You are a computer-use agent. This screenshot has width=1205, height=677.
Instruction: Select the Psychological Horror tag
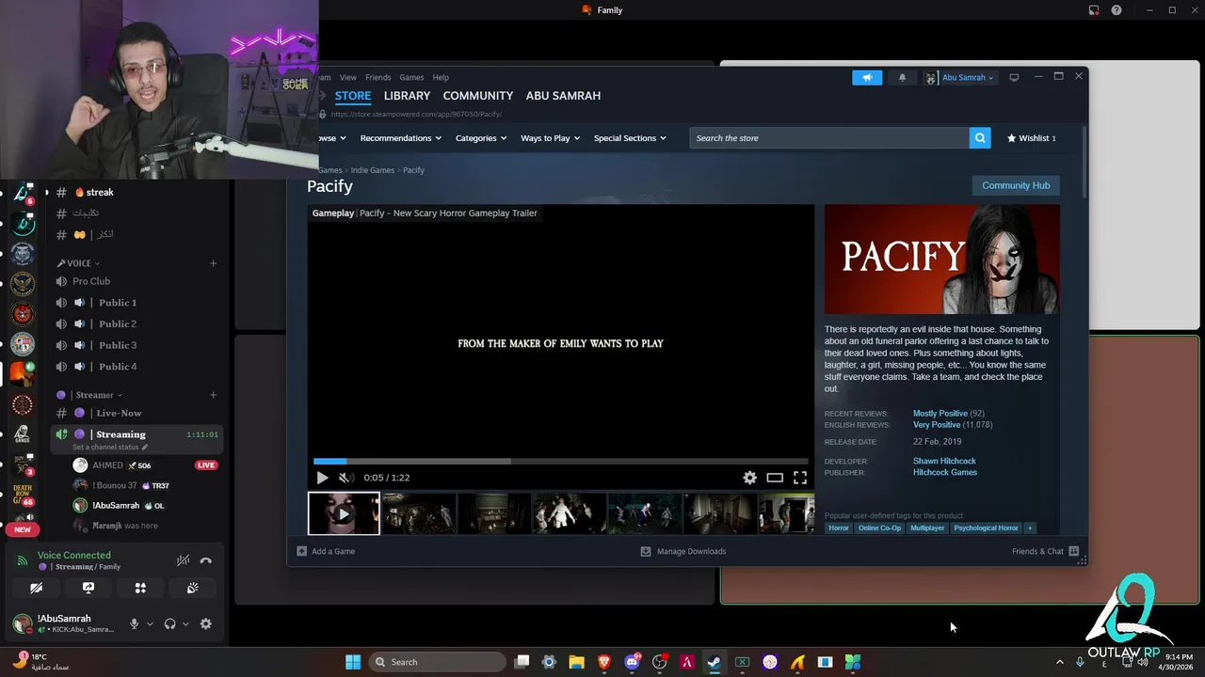click(x=986, y=528)
